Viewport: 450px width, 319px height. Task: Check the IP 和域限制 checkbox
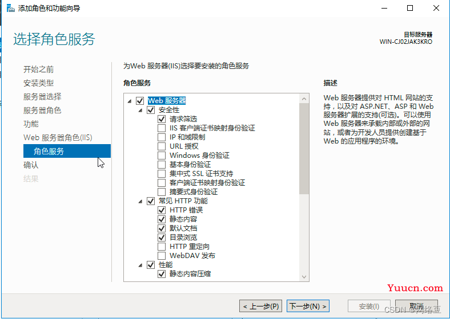pos(162,137)
